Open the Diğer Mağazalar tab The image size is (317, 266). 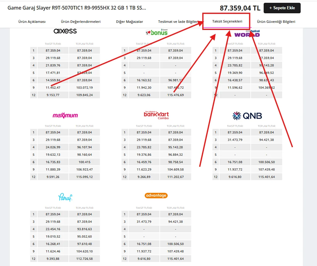click(x=130, y=22)
